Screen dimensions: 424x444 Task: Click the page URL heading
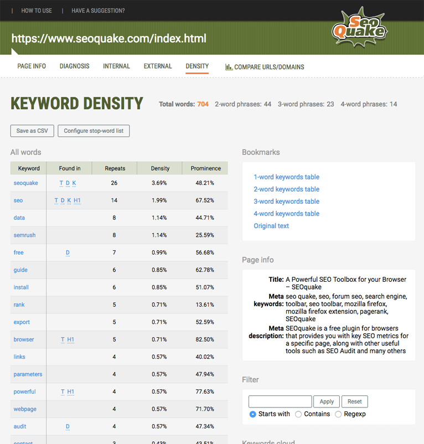(x=109, y=38)
